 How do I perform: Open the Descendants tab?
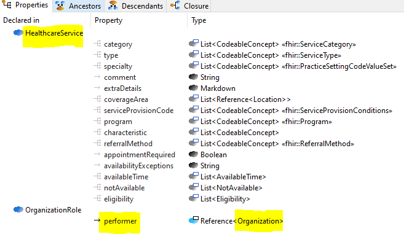(135, 6)
